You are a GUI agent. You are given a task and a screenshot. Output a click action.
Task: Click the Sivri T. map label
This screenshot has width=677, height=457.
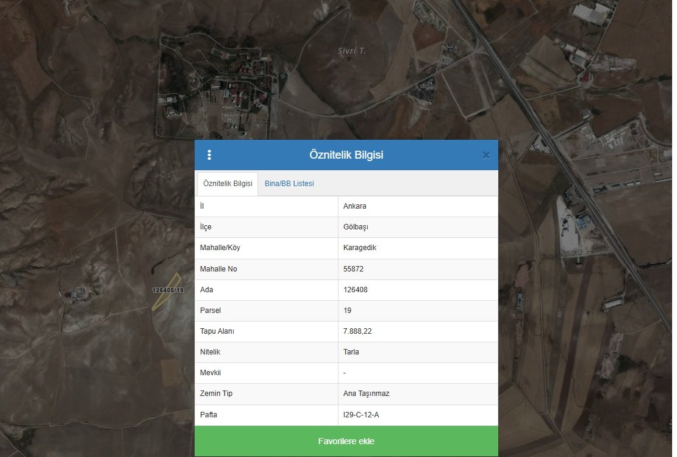pyautogui.click(x=351, y=51)
